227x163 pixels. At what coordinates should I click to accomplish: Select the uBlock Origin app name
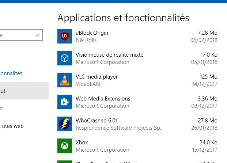92,33
